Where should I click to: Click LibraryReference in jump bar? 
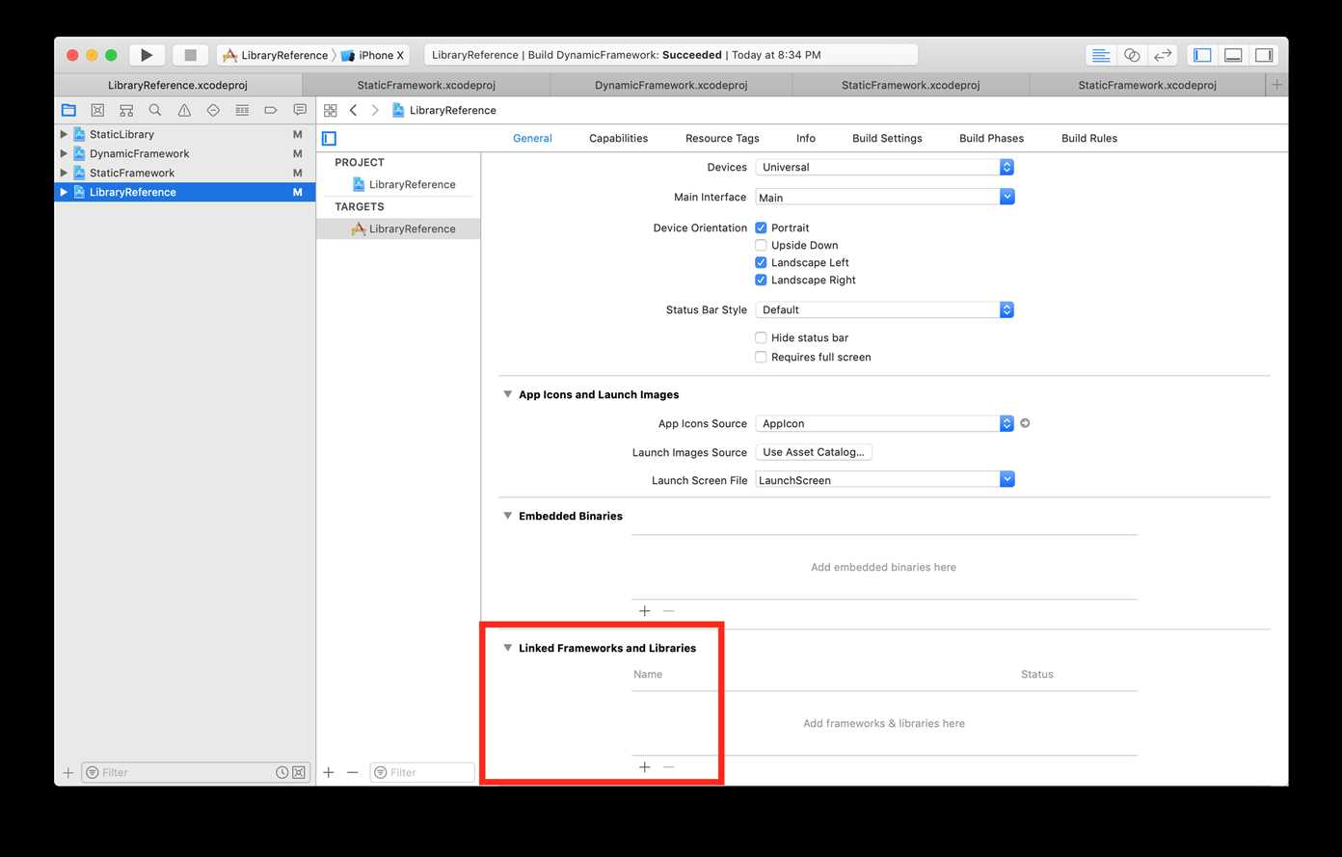click(444, 110)
